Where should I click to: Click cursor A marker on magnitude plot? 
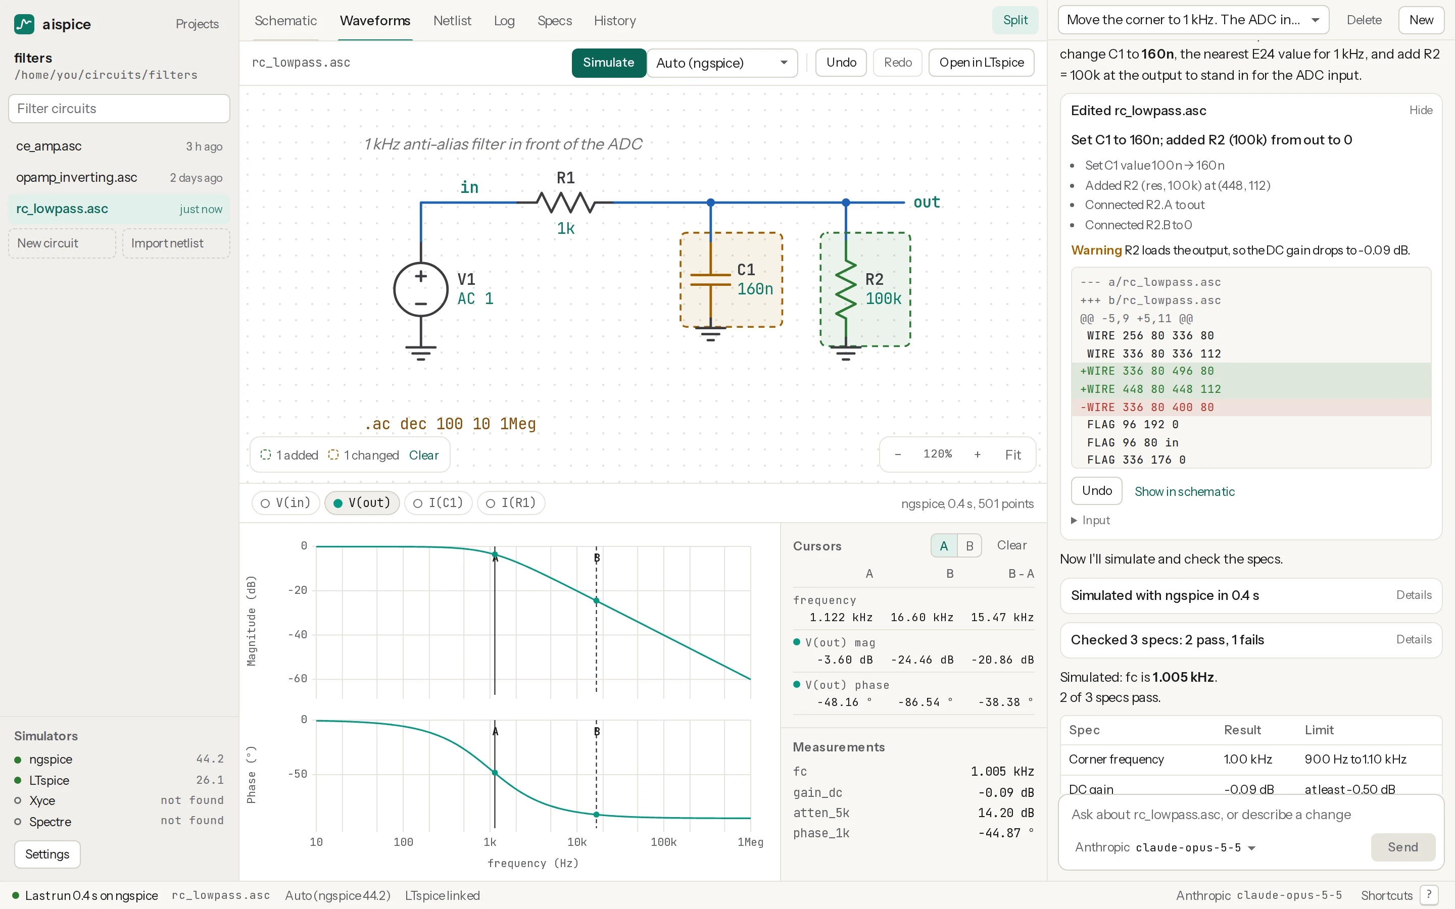[495, 555]
